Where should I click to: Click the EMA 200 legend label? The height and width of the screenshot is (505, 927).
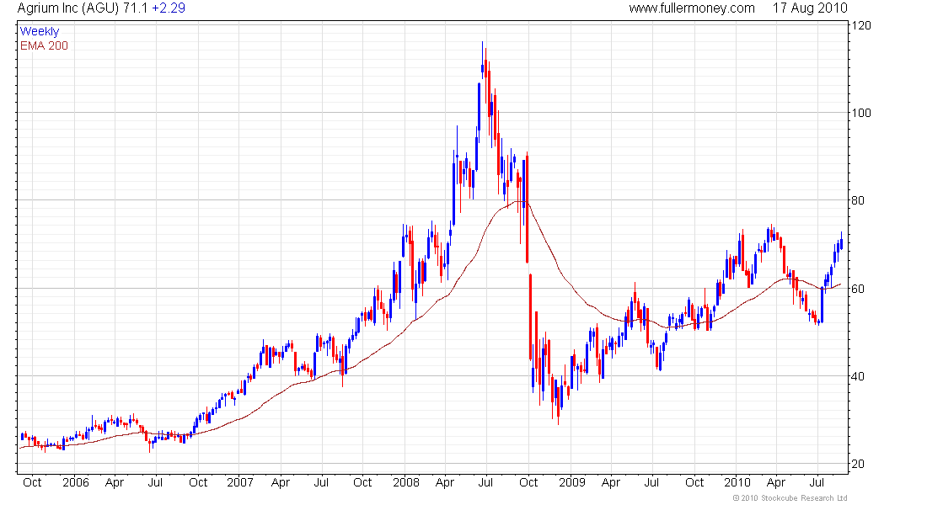coord(44,45)
